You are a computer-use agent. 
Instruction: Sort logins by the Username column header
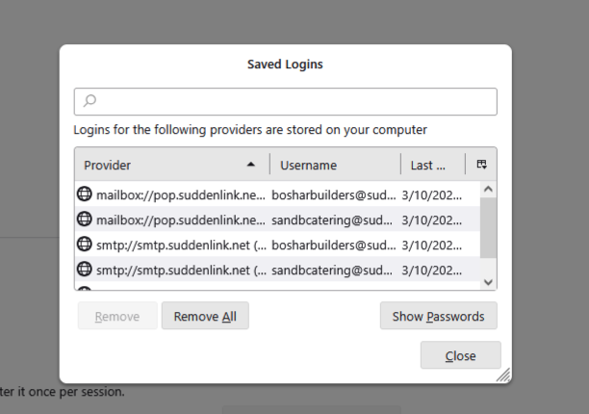click(334, 165)
